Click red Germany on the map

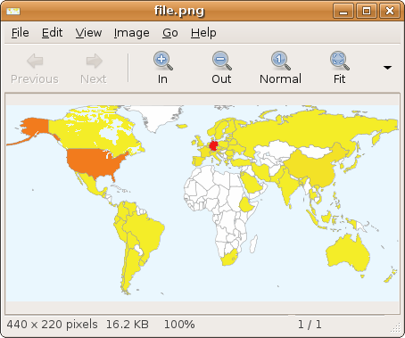(214, 146)
